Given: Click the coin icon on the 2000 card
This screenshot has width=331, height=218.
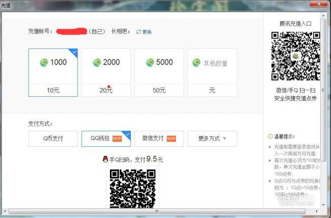Looking at the screenshot, I should 97,63.
